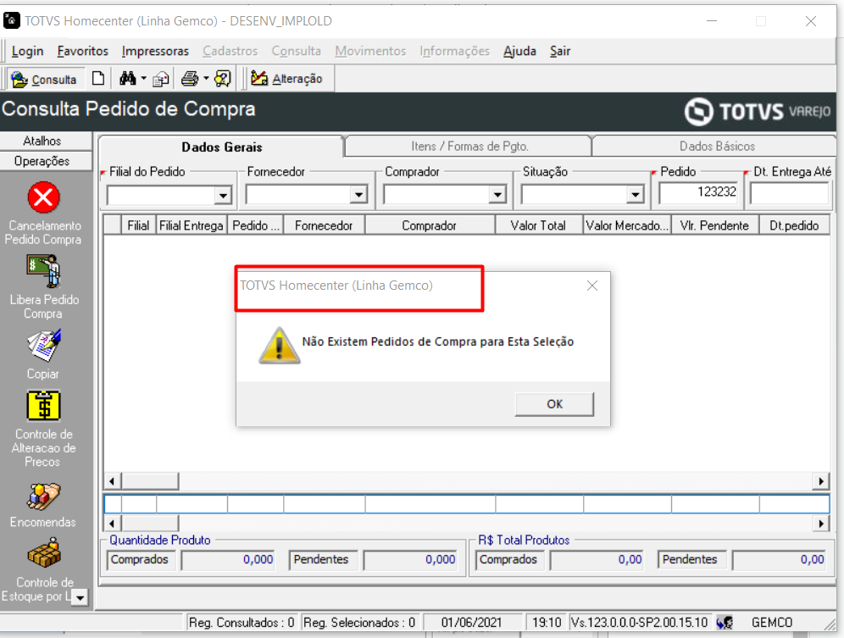This screenshot has width=844, height=638.
Task: Click the Consulta toolbar button
Action: [45, 80]
